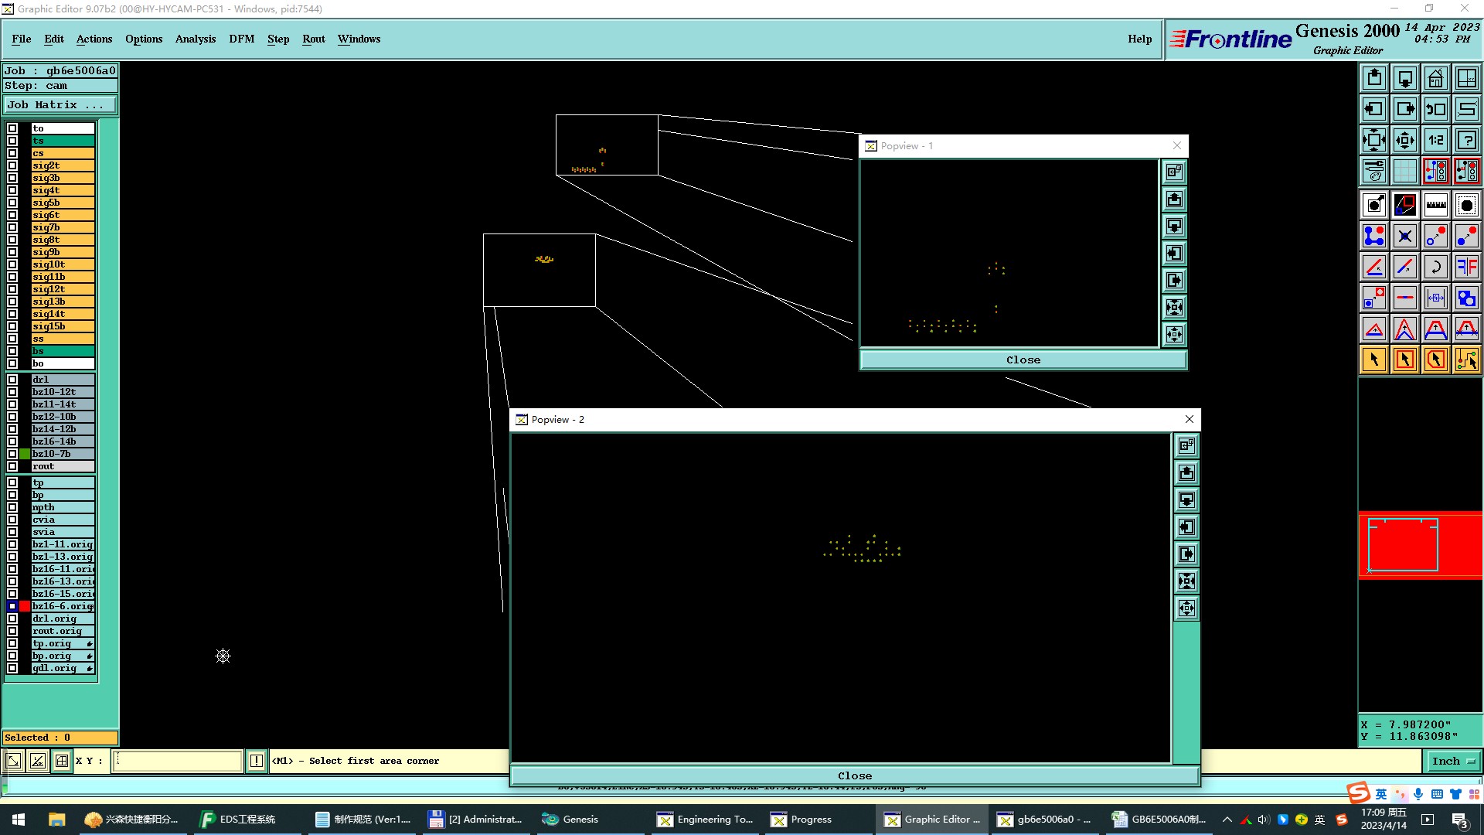The height and width of the screenshot is (835, 1484).
Task: Click the Home view icon
Action: [x=1435, y=78]
